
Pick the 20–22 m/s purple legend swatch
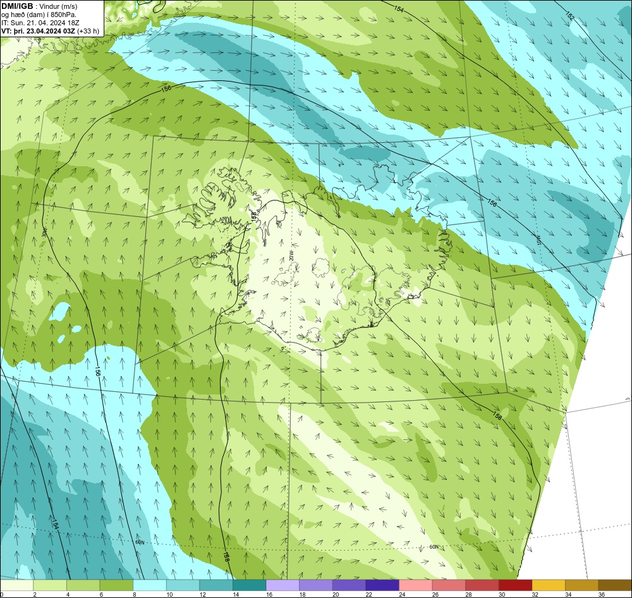pyautogui.click(x=349, y=585)
